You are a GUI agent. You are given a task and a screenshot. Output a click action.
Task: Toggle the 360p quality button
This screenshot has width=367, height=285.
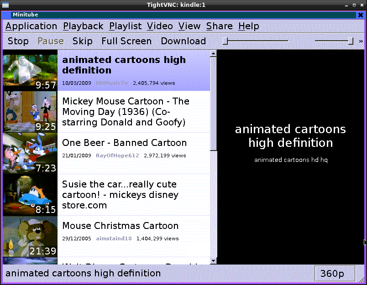(332, 274)
